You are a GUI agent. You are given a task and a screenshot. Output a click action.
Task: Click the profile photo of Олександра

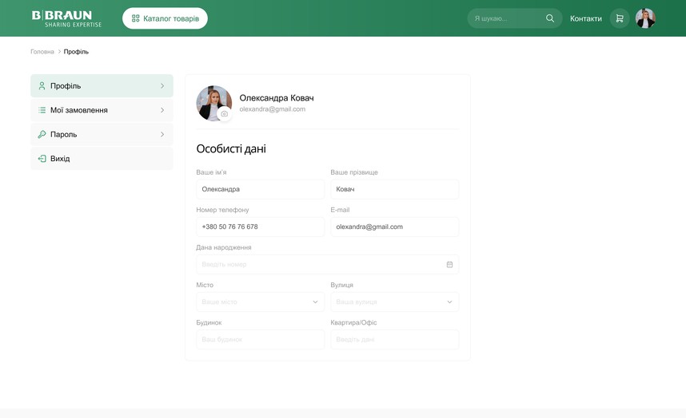(x=214, y=104)
